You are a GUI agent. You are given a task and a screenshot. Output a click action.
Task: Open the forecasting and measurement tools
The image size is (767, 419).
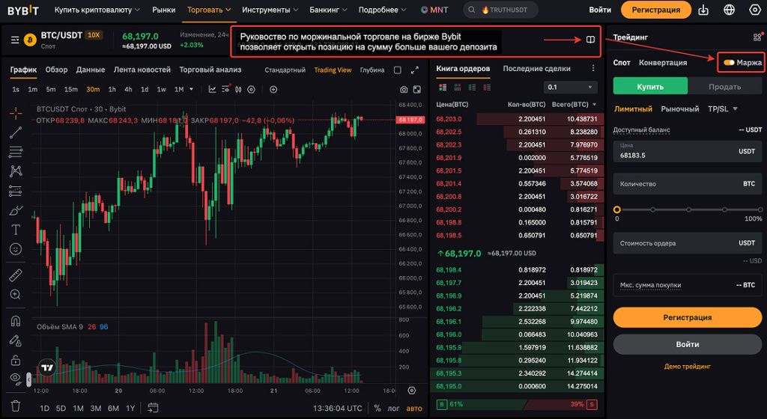[x=16, y=191]
